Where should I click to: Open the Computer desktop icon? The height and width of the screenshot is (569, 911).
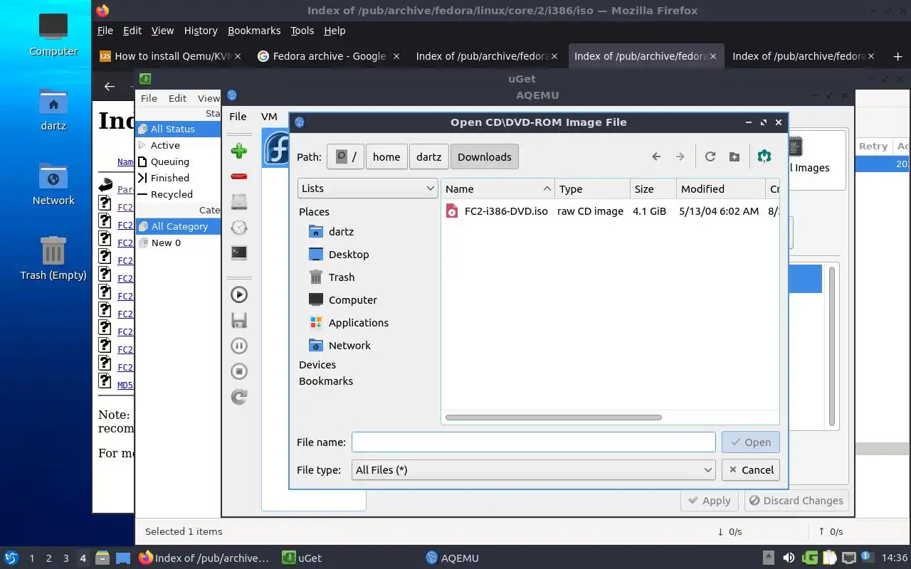53,33
